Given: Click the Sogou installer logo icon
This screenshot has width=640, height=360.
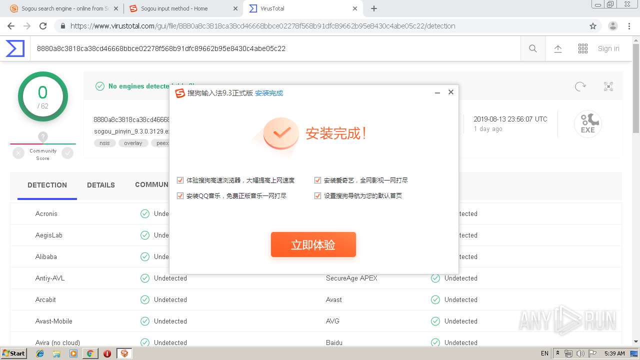Looking at the screenshot, I should tap(179, 93).
